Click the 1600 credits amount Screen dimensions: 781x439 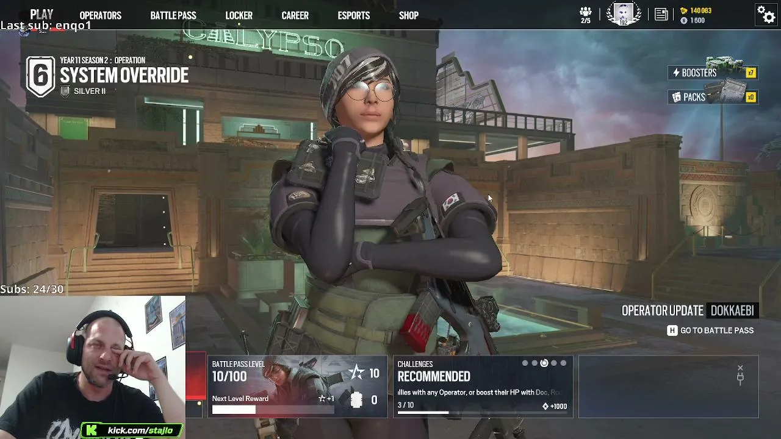pyautogui.click(x=697, y=21)
